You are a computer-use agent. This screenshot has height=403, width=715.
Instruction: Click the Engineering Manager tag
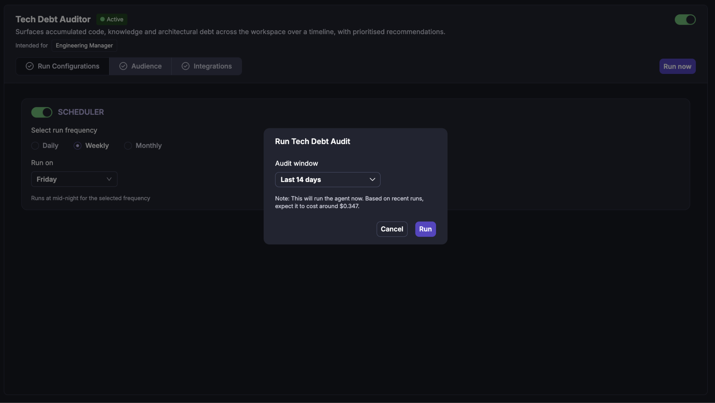pyautogui.click(x=84, y=46)
